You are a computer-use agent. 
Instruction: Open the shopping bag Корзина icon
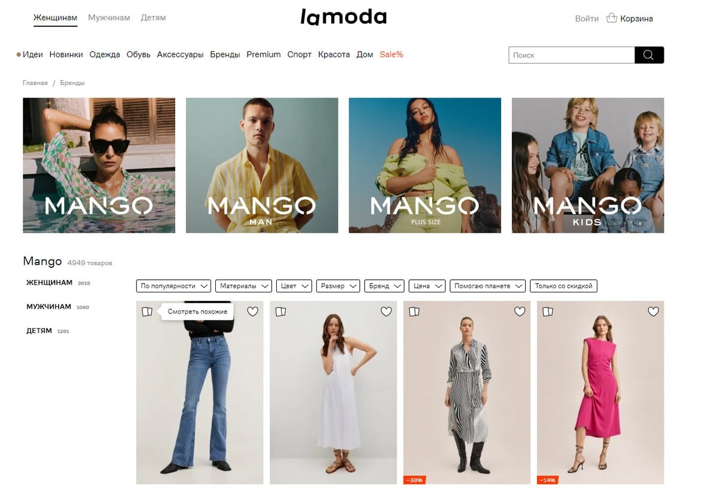(x=611, y=18)
